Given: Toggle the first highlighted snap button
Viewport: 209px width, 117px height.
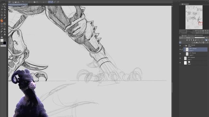Looking at the screenshot, I should (x=49, y=2).
